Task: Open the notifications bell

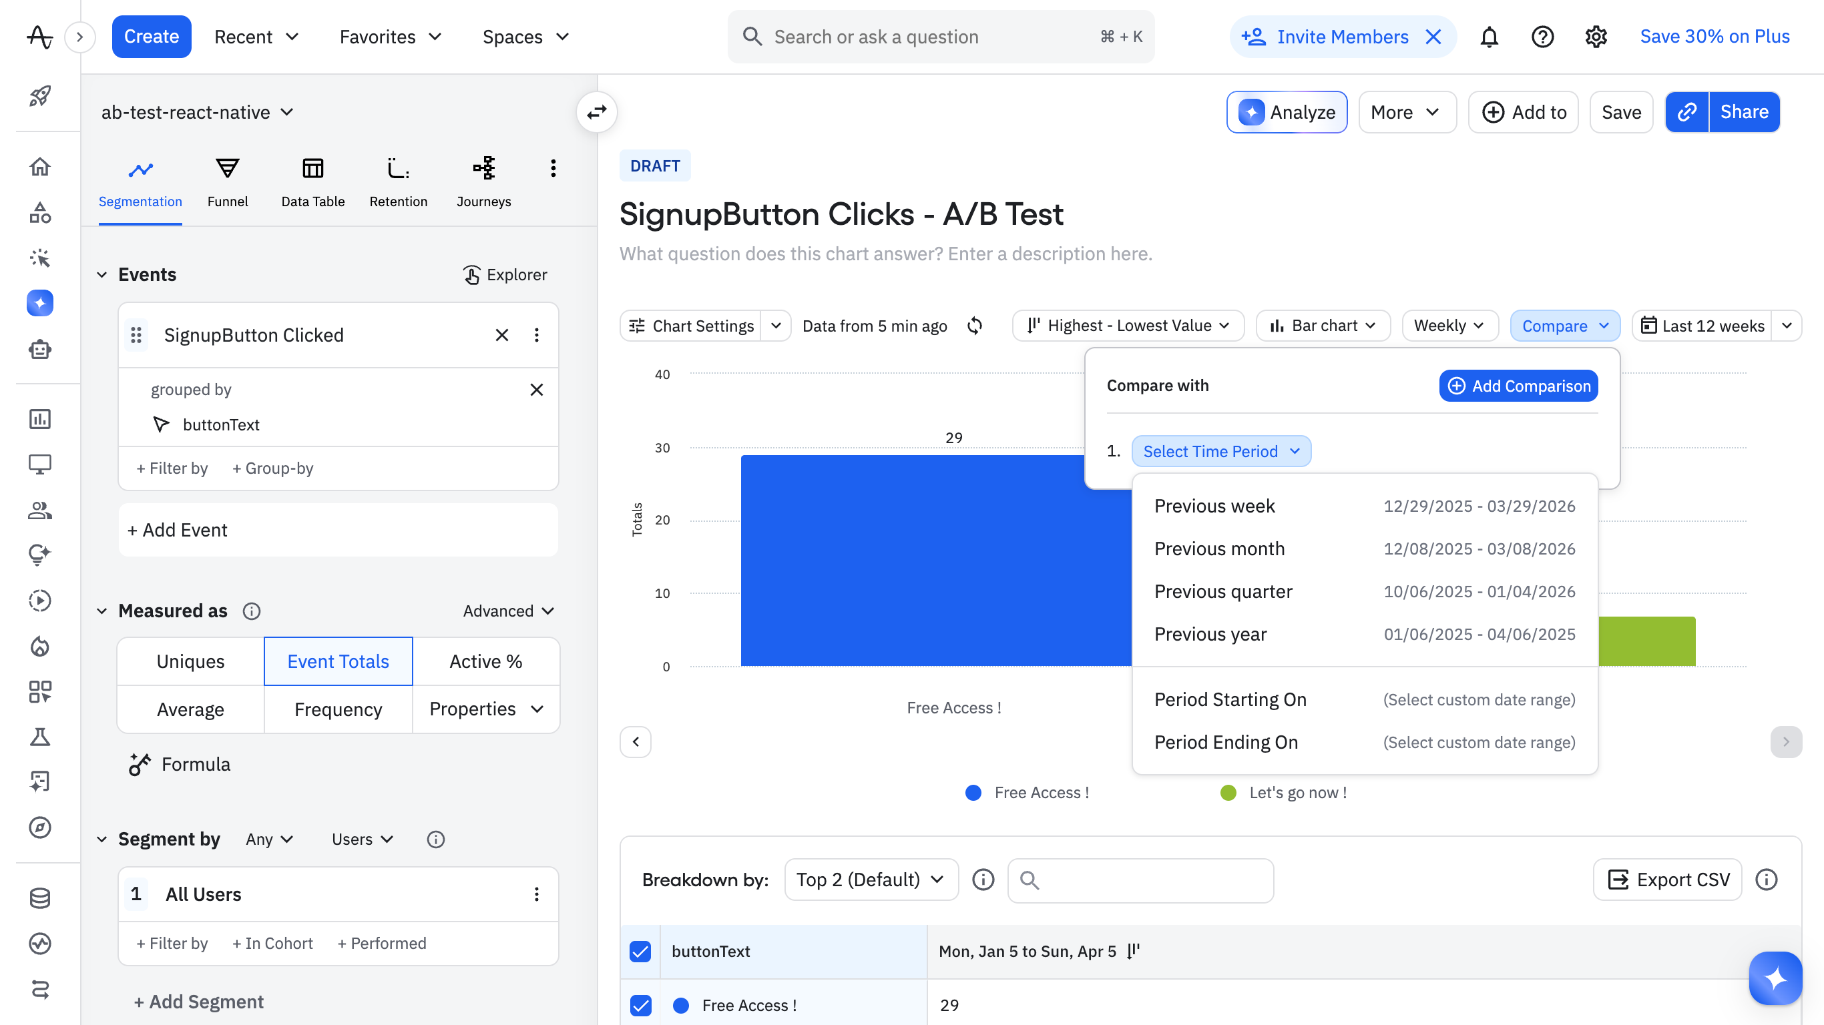Action: (1489, 37)
